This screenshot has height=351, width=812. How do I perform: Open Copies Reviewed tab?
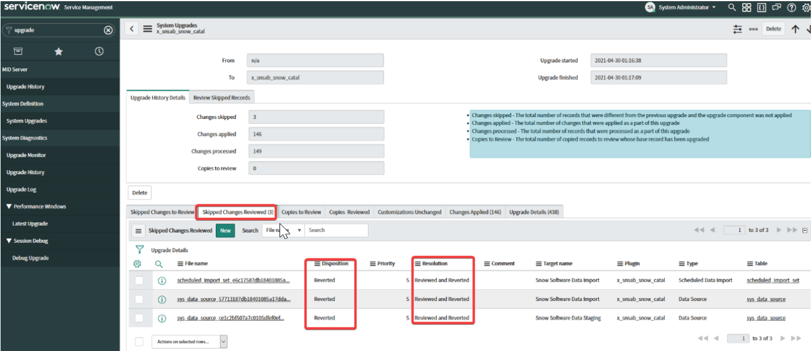pyautogui.click(x=349, y=212)
